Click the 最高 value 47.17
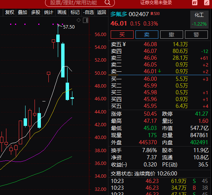Screen dimensions: 212x195 (150, 121)
